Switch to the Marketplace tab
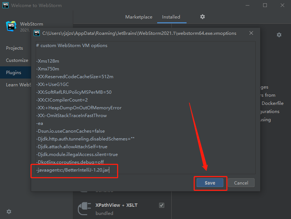The width and height of the screenshot is (291, 219). pos(139,17)
